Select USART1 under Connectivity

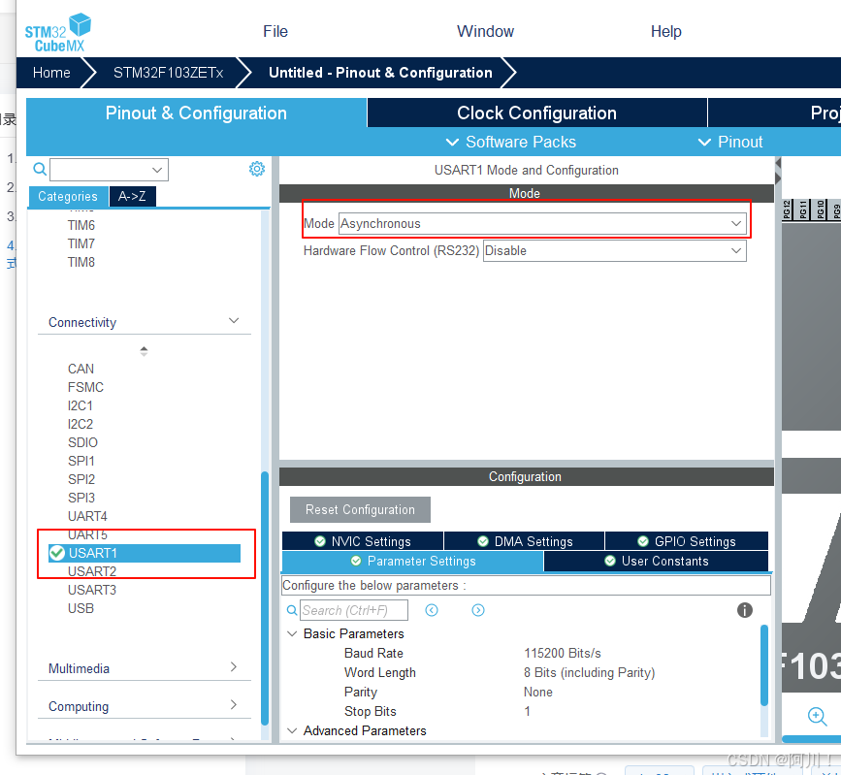(145, 553)
